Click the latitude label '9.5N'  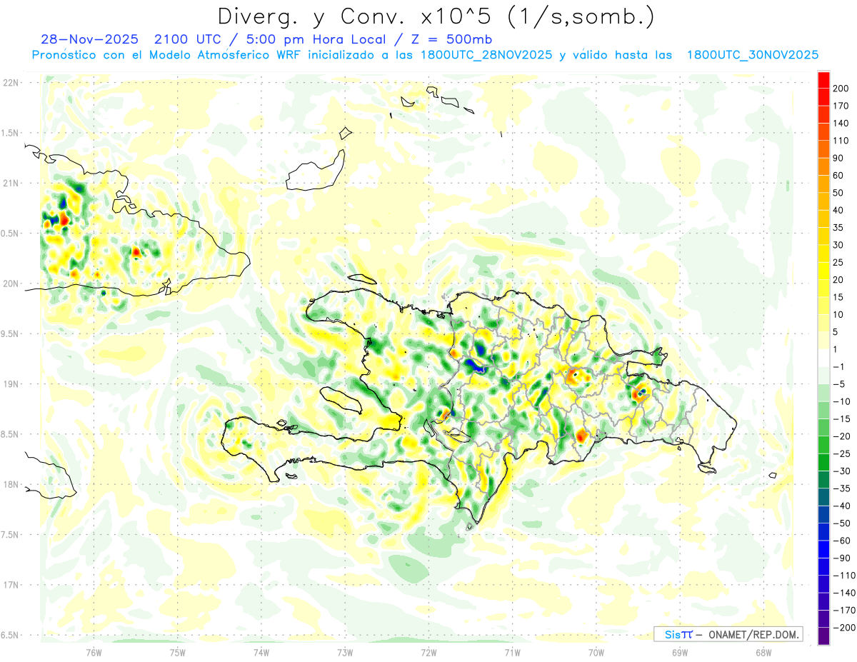pos(10,333)
